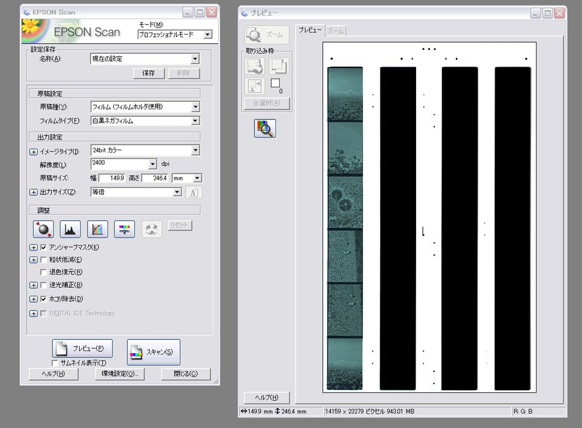The image size is (582, 428).
Task: Click the duplicate marquee icon
Action: click(x=278, y=66)
